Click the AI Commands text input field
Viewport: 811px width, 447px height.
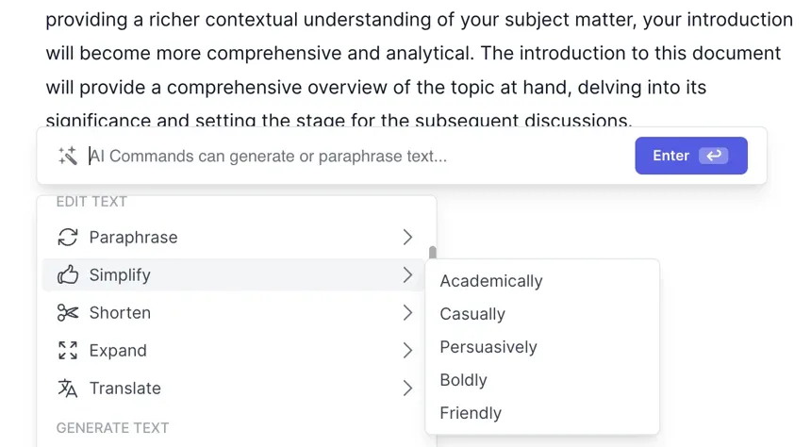(358, 156)
